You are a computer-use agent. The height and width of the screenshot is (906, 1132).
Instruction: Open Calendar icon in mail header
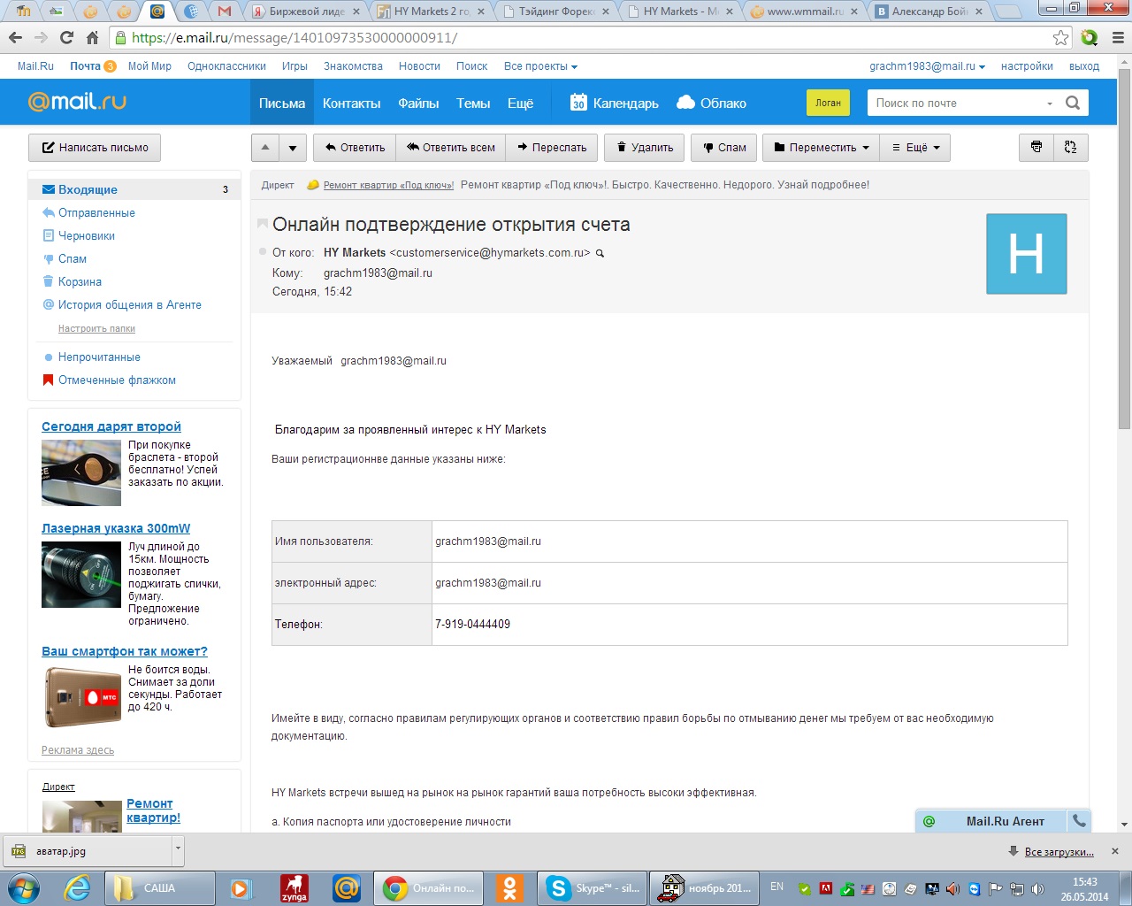click(x=578, y=103)
